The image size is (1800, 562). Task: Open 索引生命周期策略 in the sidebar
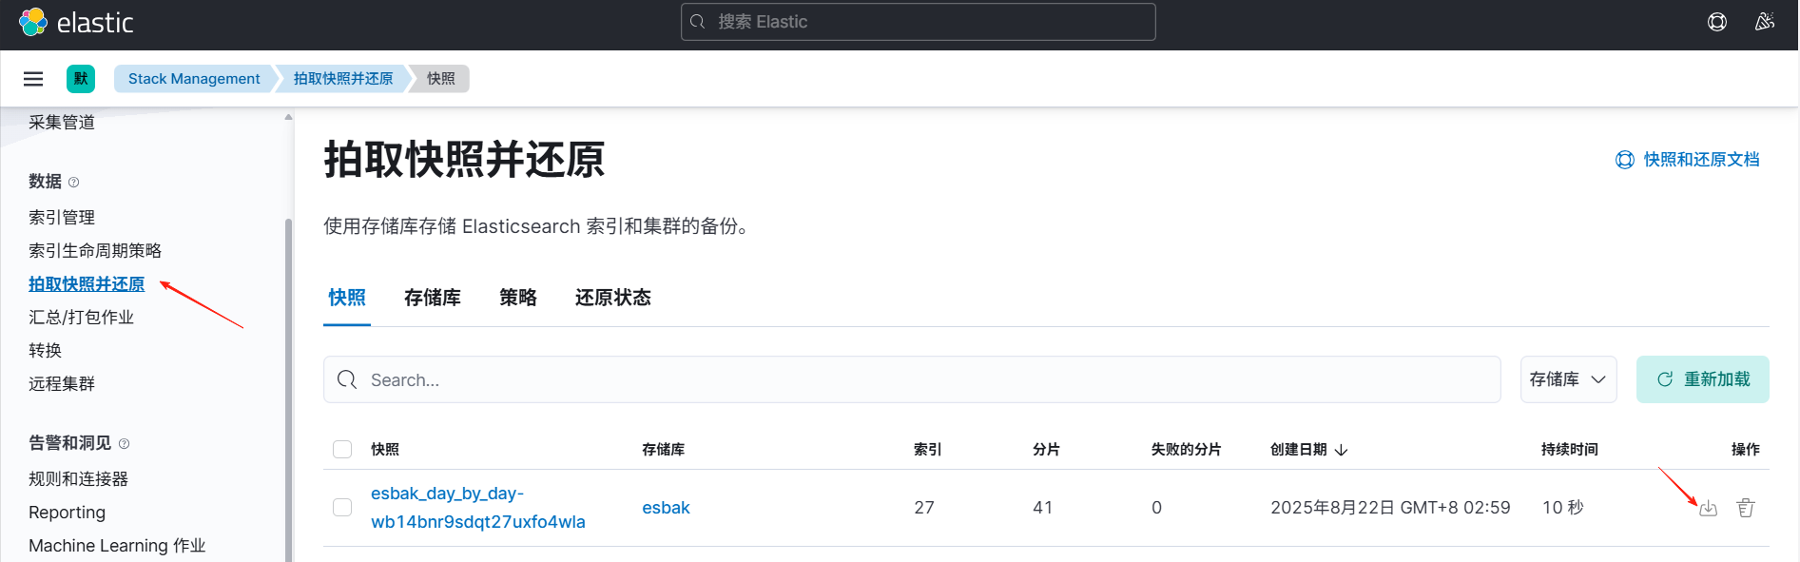[x=95, y=251]
